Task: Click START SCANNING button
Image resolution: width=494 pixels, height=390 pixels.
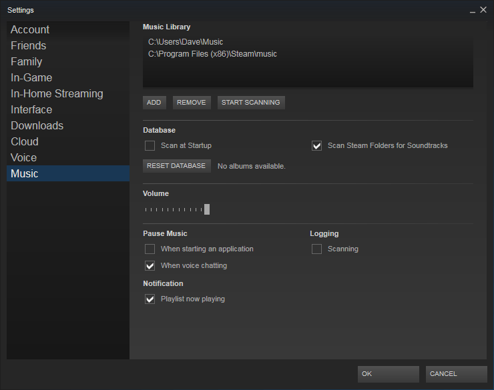Action: click(251, 103)
